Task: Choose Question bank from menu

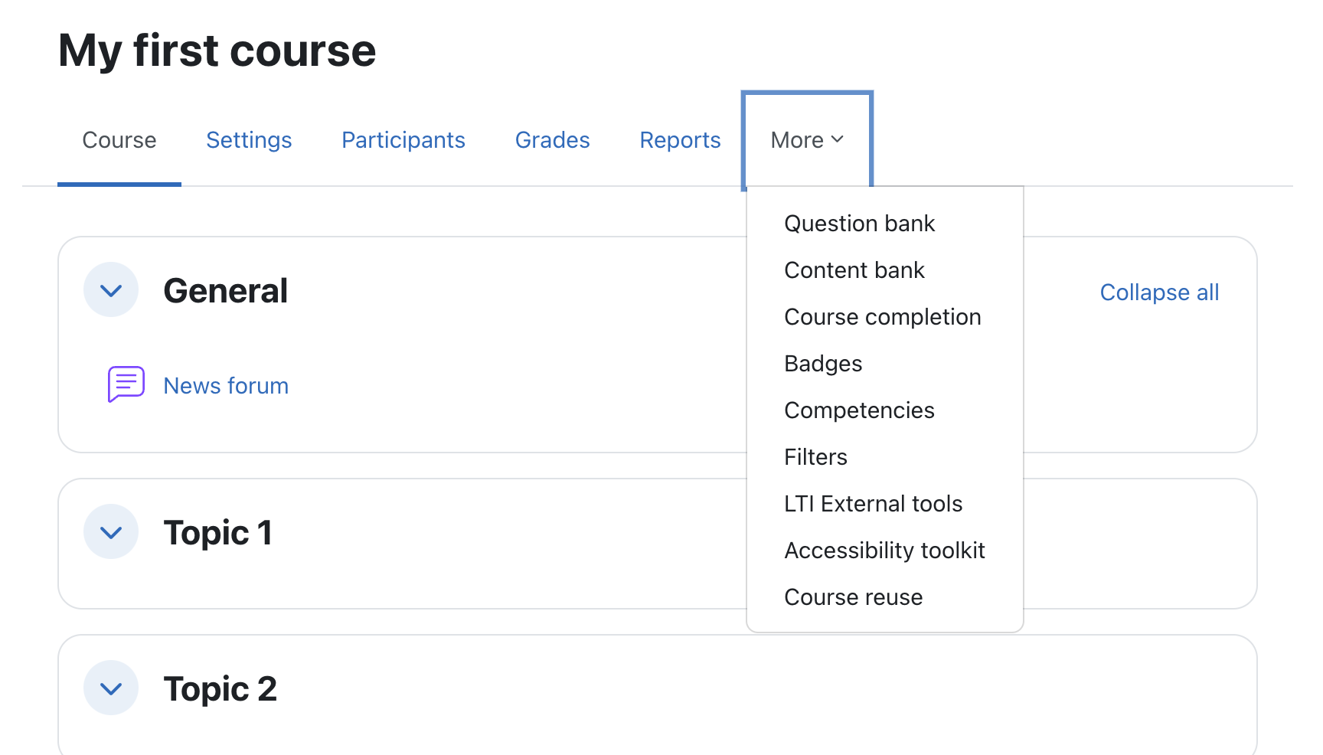Action: pyautogui.click(x=859, y=224)
